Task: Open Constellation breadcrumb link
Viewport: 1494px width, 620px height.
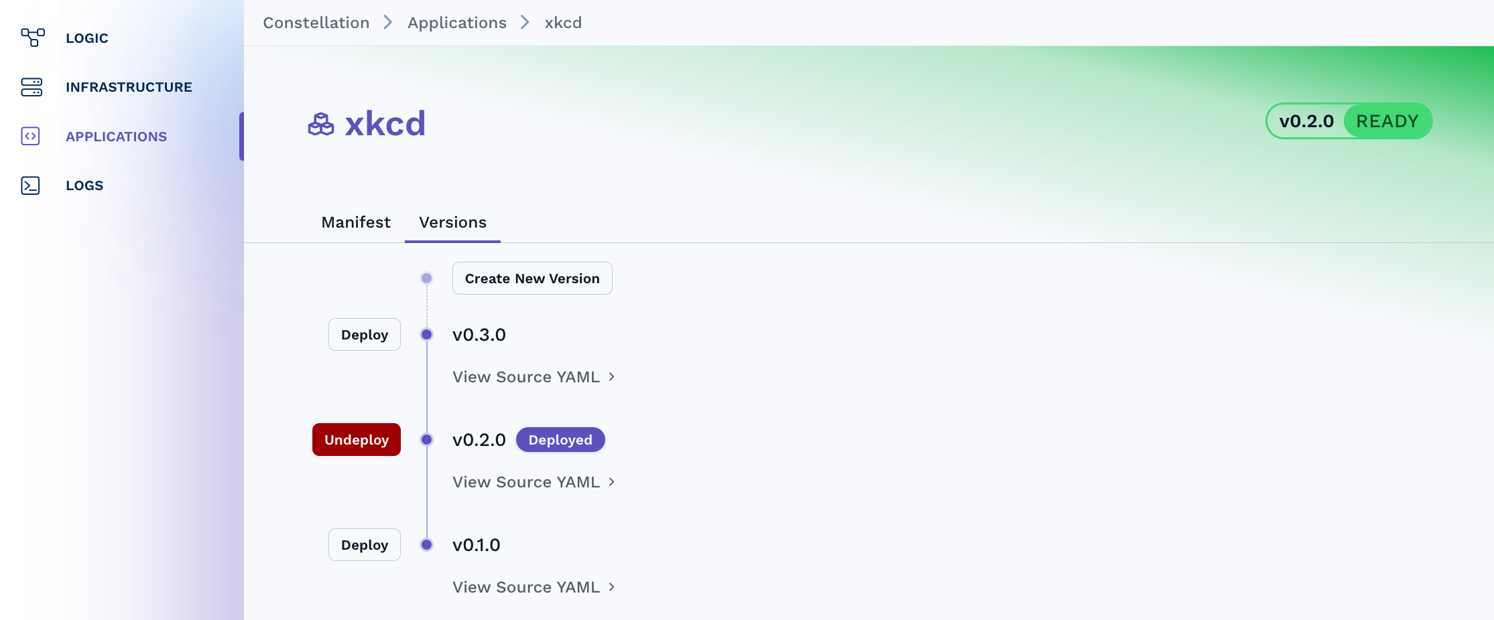Action: (316, 23)
